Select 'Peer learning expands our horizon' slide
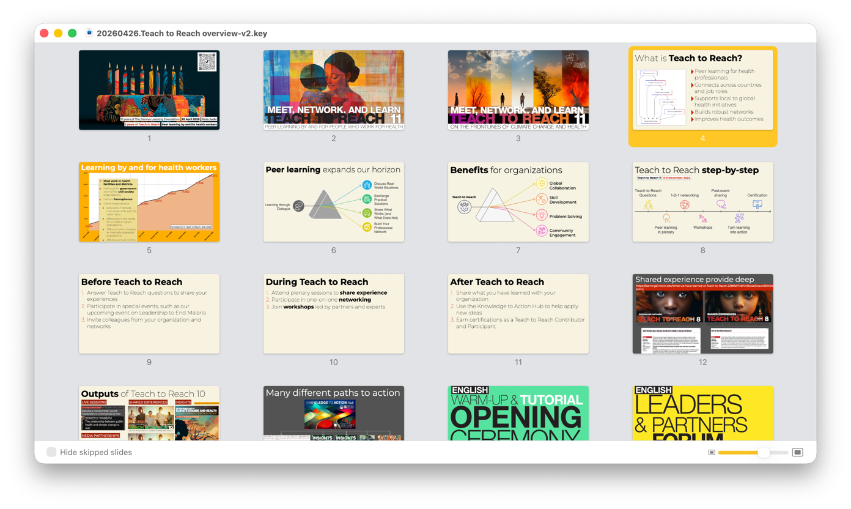The height and width of the screenshot is (509, 851). coord(334,202)
